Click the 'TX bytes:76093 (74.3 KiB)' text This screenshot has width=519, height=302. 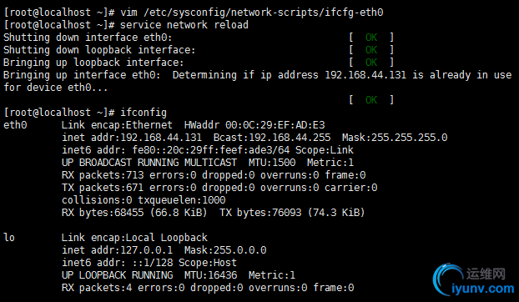coord(292,213)
